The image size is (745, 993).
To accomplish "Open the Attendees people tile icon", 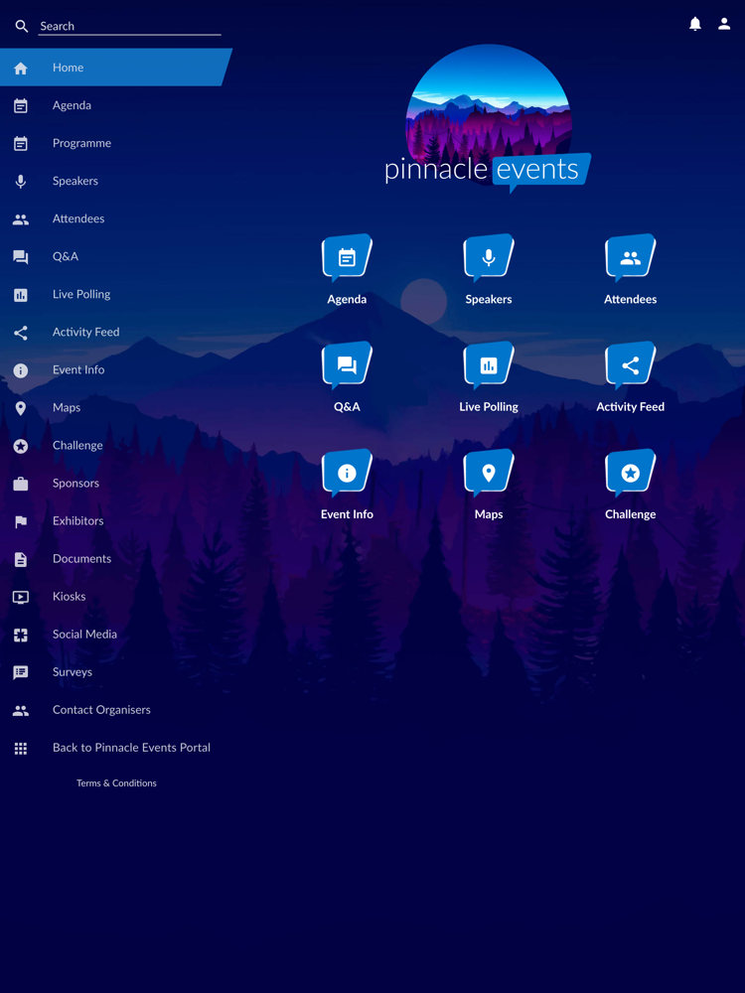I will pos(631,258).
